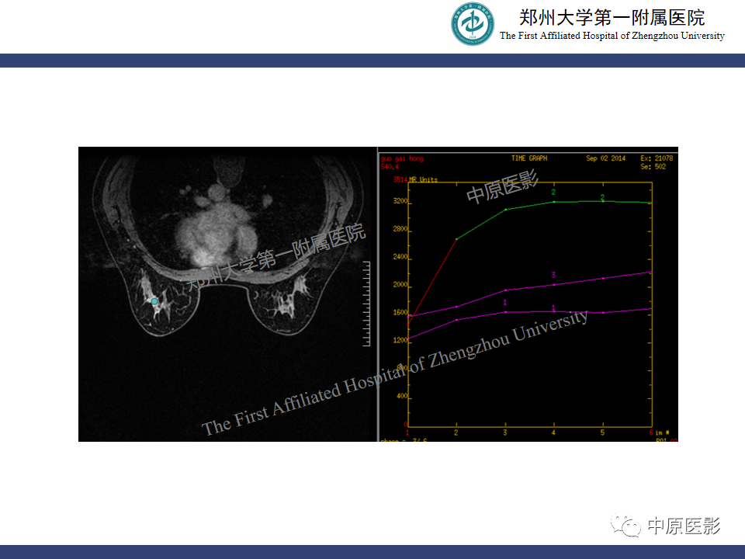Click the vertical scale ruler beside the MRI
Screen dimensions: 745x559
pyautogui.click(x=366, y=304)
